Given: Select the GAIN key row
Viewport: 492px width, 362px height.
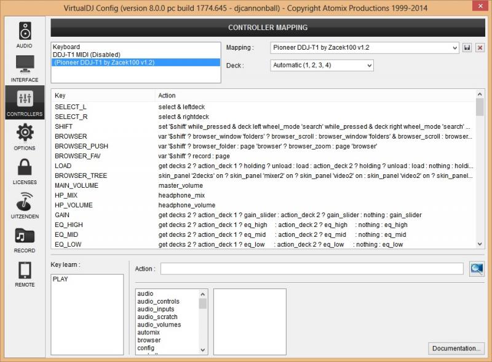Looking at the screenshot, I should tap(263, 215).
